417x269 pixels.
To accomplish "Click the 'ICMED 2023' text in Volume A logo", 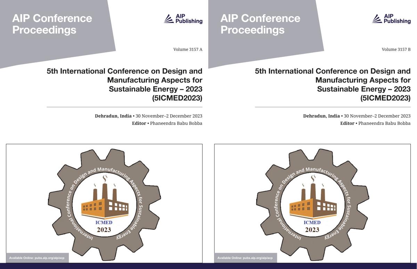I will pos(104,226).
